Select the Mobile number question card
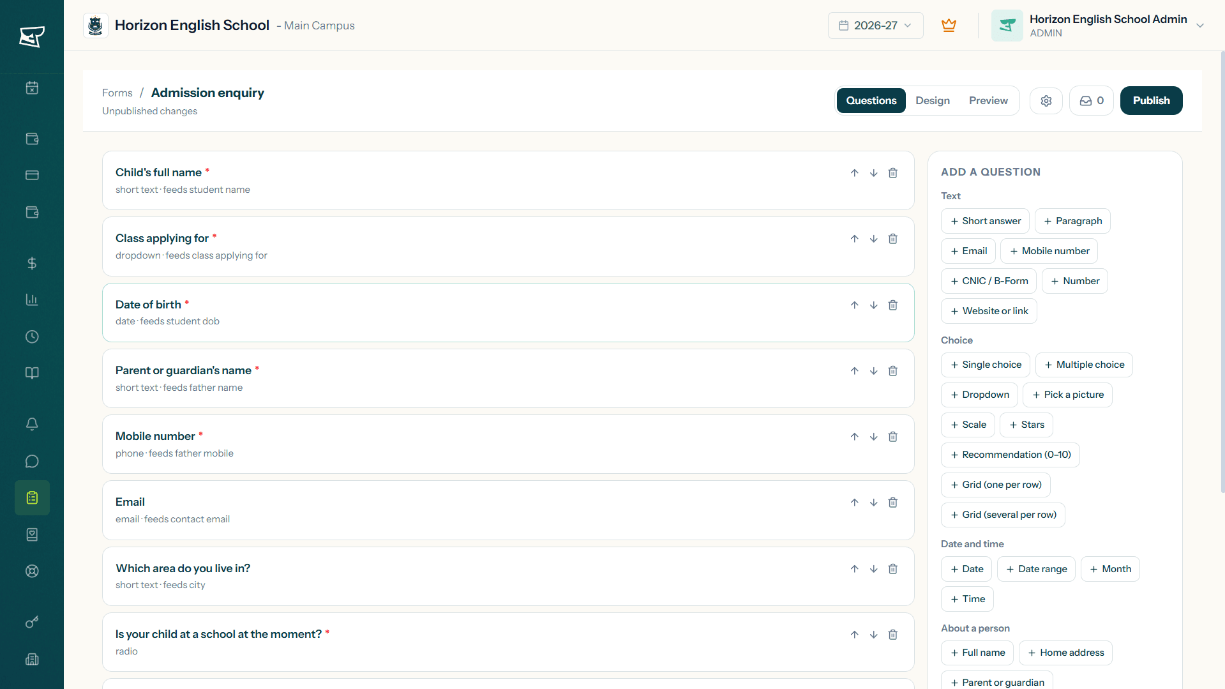Image resolution: width=1225 pixels, height=689 pixels. click(508, 444)
